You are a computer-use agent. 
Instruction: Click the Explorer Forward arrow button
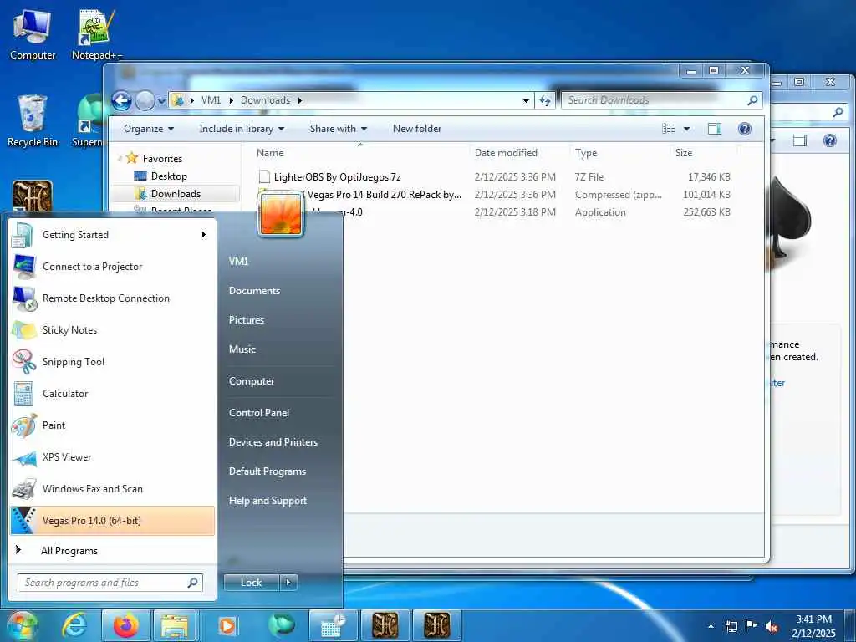tap(145, 100)
